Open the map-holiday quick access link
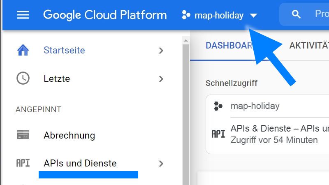 [x=255, y=106]
